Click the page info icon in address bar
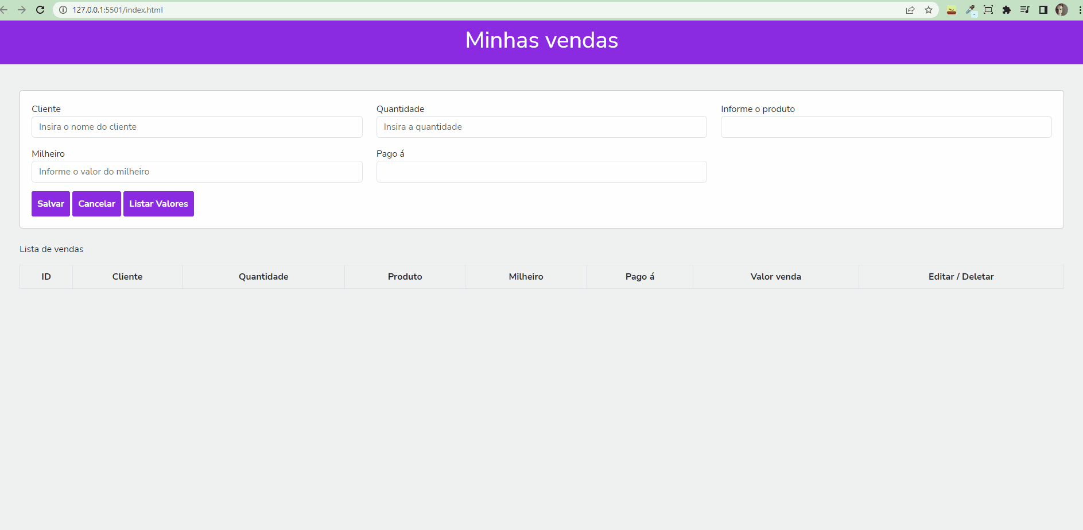 63,10
